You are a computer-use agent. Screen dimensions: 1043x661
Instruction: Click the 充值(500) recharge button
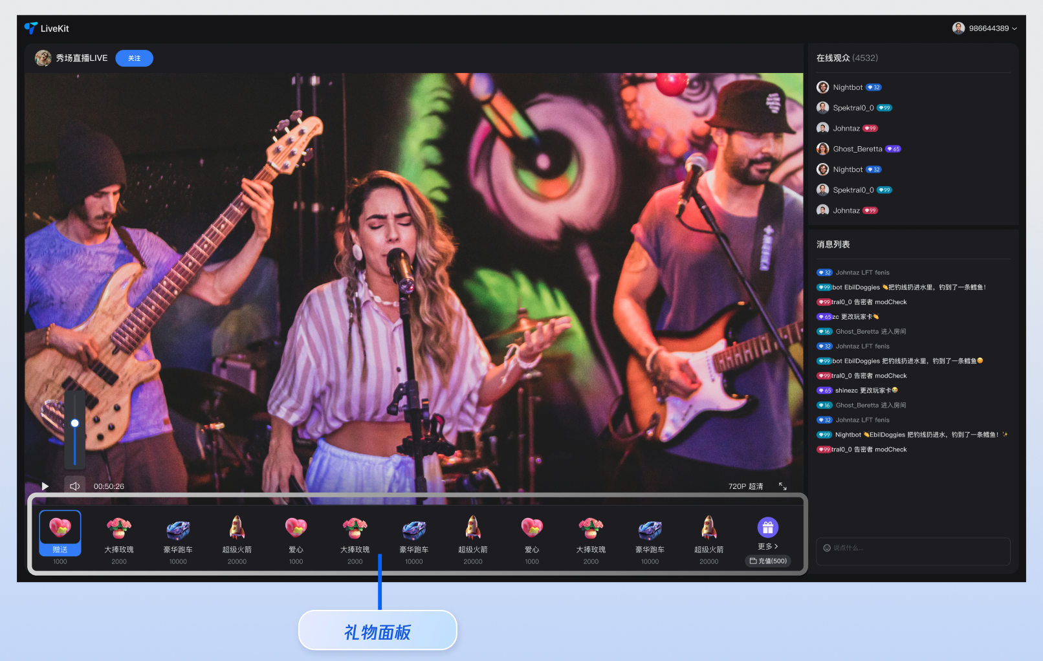(768, 561)
